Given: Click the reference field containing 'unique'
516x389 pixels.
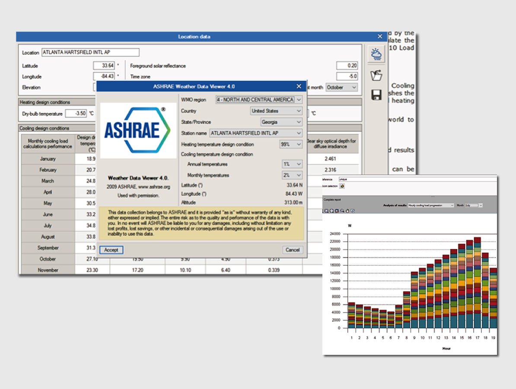Looking at the screenshot, I should point(417,179).
